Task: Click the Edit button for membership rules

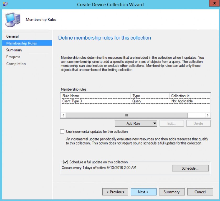Action: pos(172,123)
